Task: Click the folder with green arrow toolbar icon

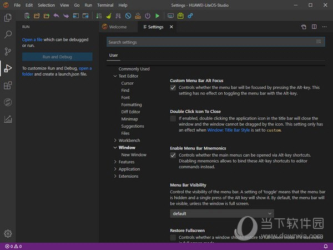Action: [x=47, y=16]
